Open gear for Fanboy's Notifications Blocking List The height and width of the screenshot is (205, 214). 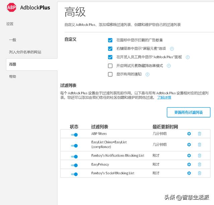coord(189,155)
